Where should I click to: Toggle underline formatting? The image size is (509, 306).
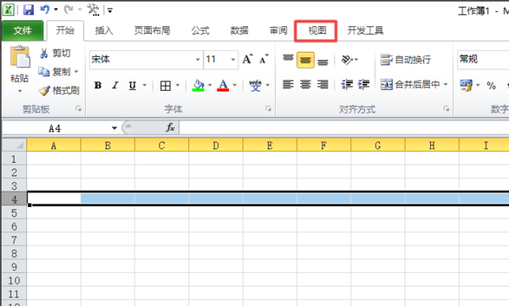tap(132, 86)
